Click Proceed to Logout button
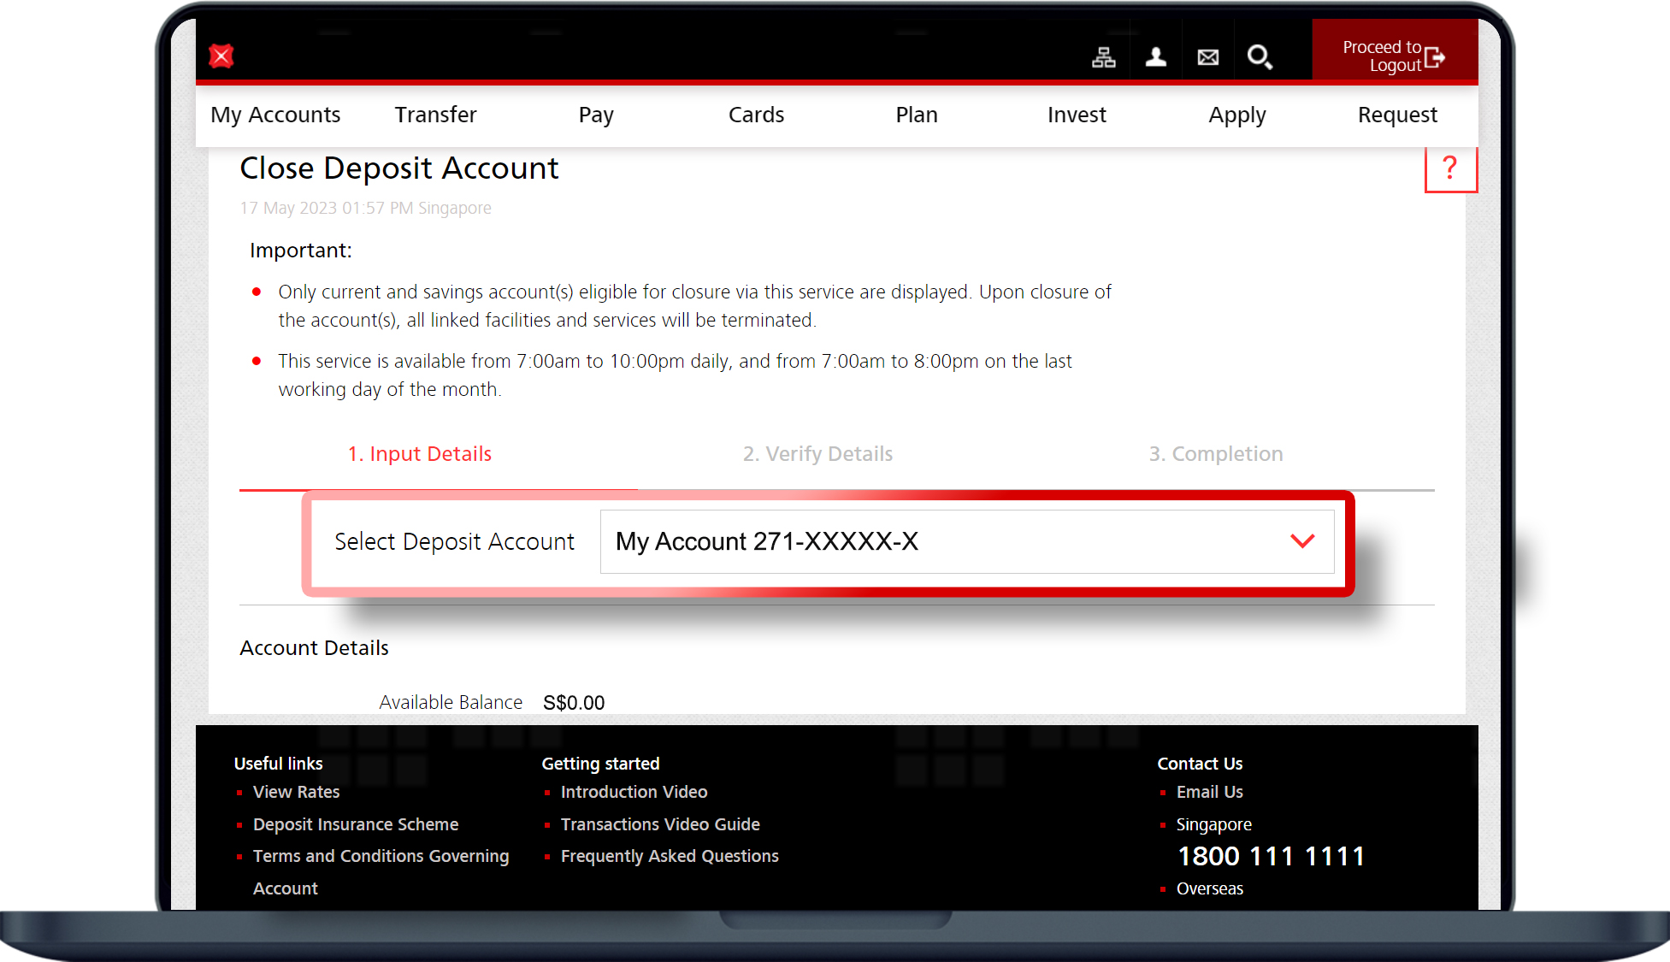 (1395, 56)
